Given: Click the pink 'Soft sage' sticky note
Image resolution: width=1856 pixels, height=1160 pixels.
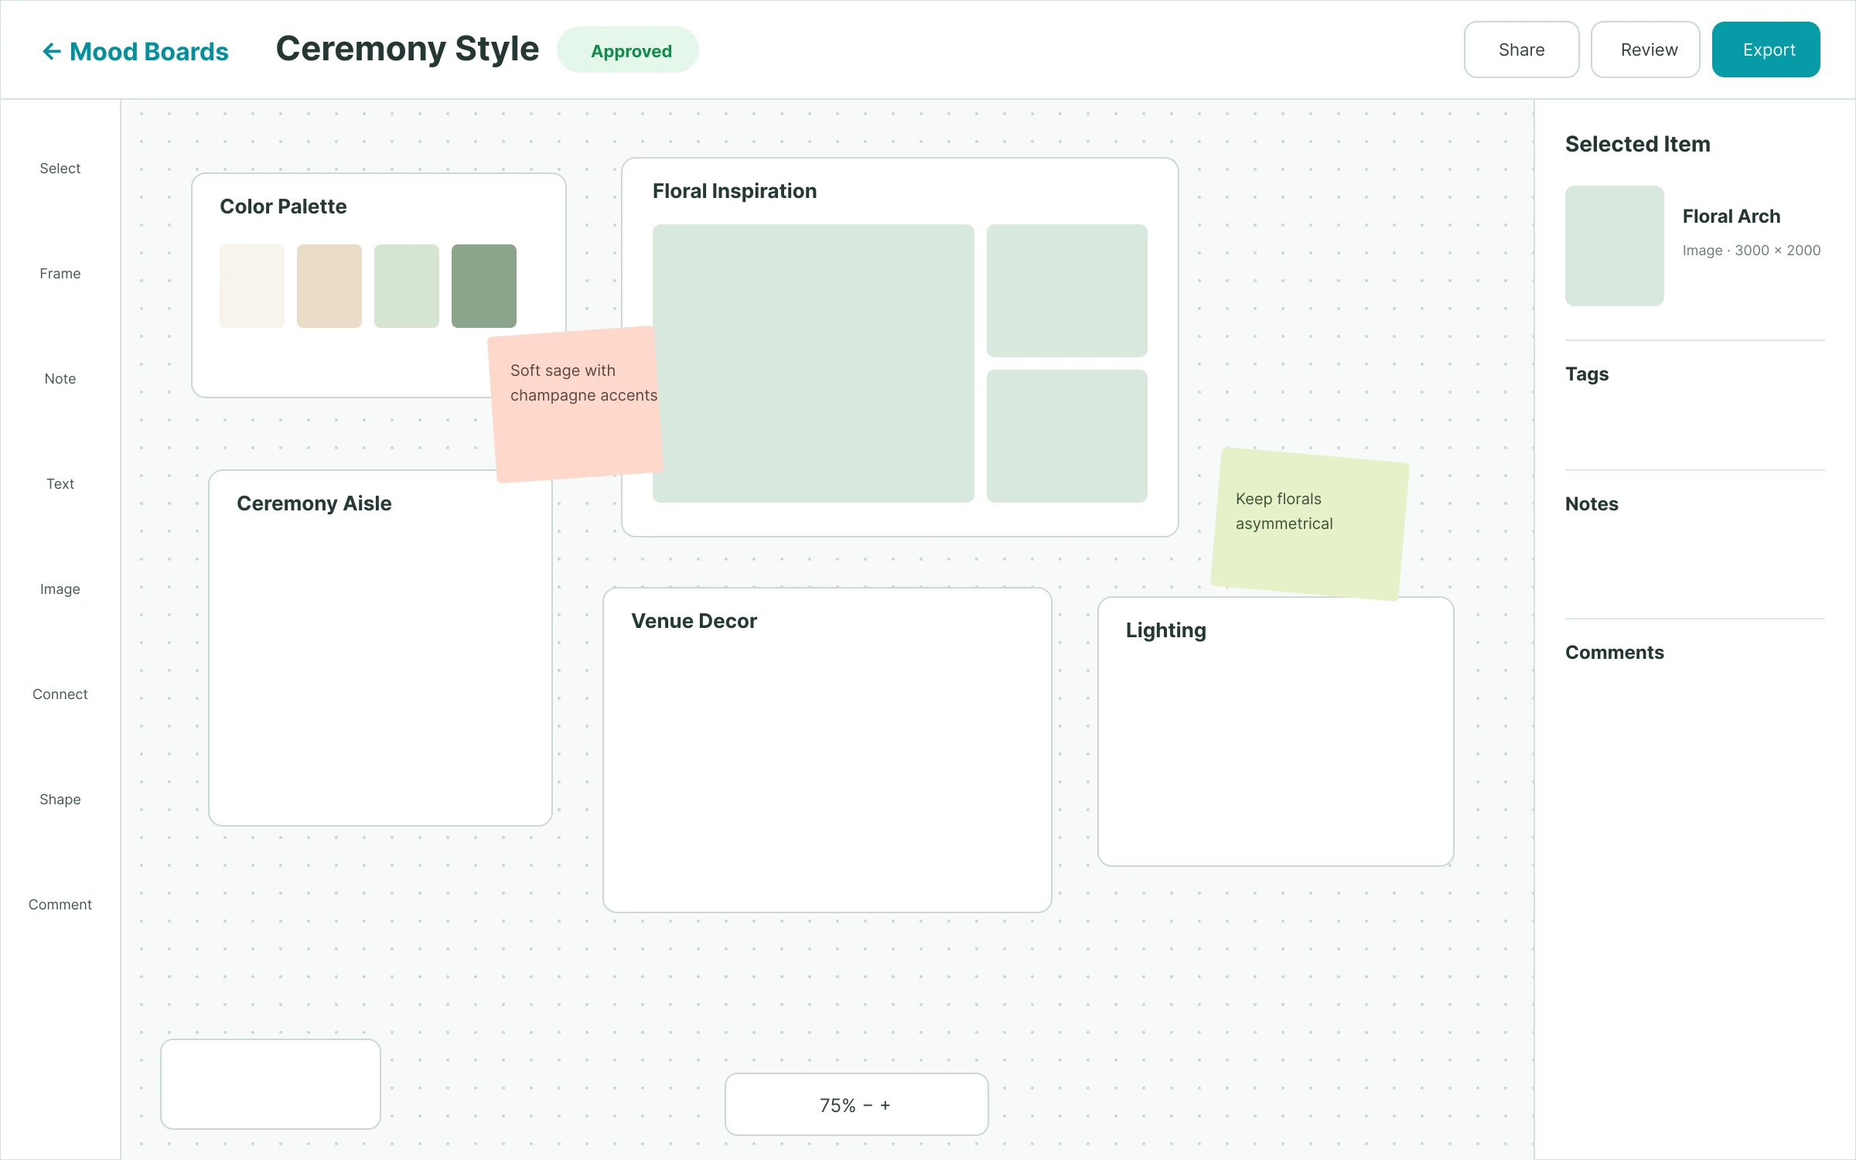Looking at the screenshot, I should 576,404.
